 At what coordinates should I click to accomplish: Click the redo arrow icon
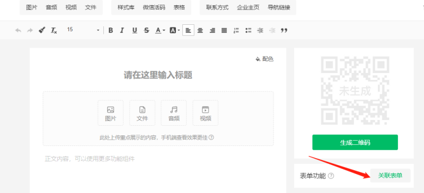click(30, 30)
